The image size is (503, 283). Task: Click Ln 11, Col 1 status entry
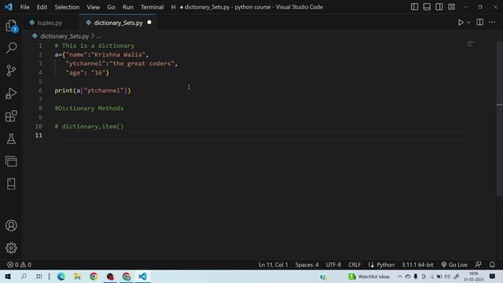pos(274,265)
